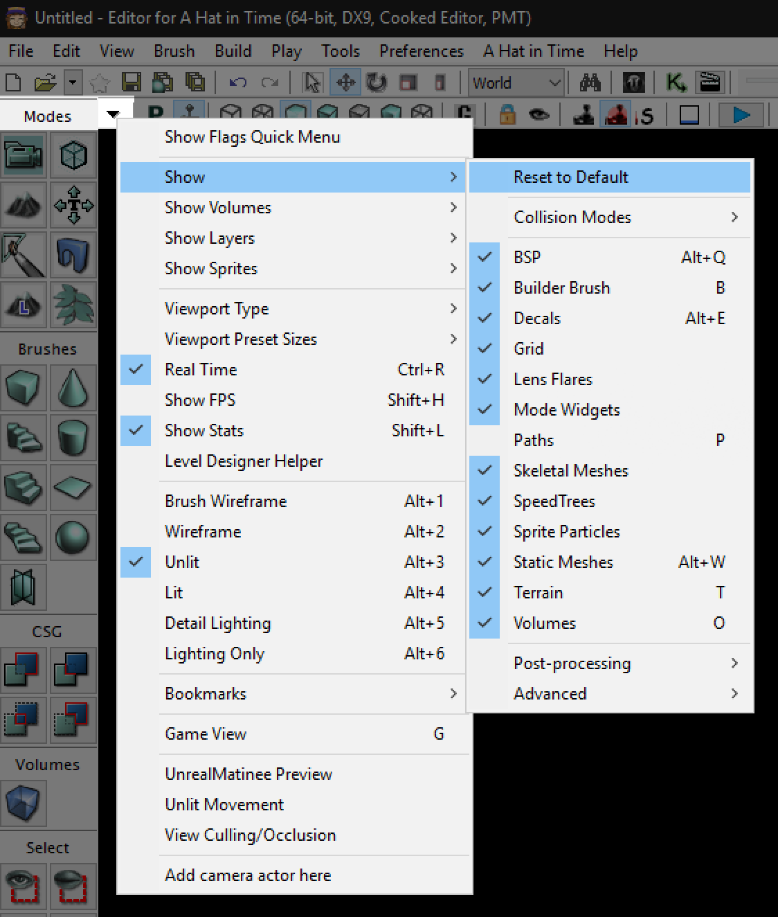
Task: Expand Advanced submenu
Action: (610, 693)
